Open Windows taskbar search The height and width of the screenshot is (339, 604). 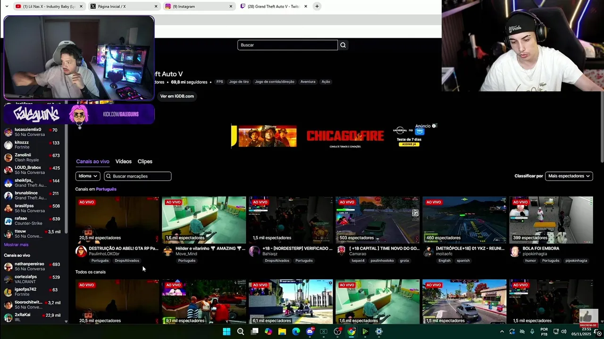point(241,331)
